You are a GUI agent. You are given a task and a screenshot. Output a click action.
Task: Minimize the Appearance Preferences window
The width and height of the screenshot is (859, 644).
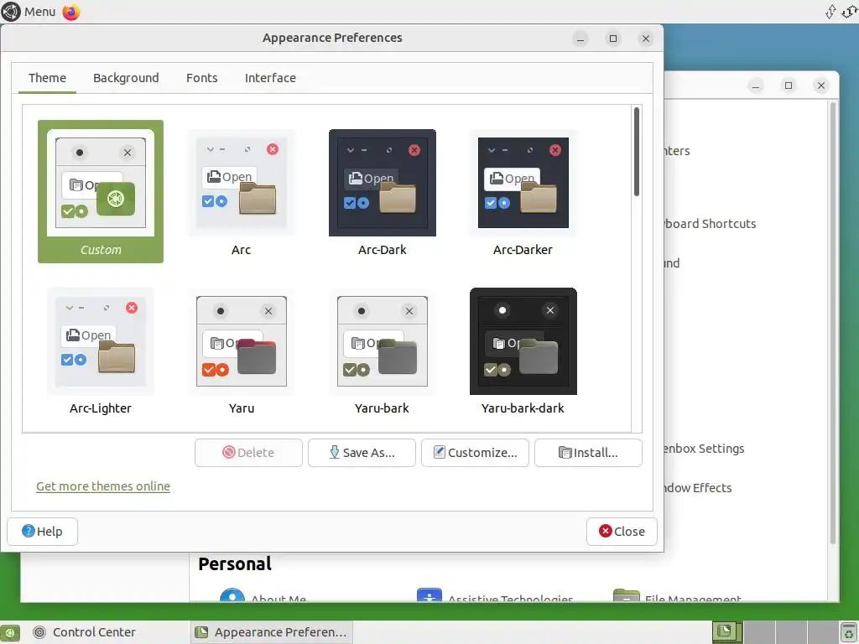580,39
